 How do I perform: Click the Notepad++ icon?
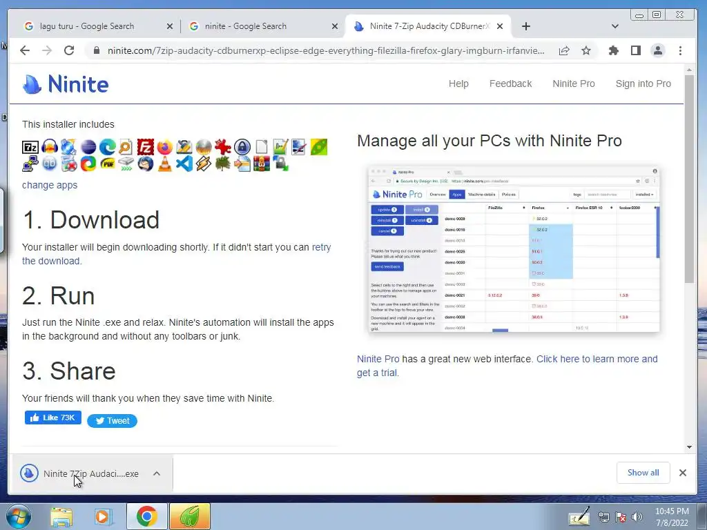click(280, 147)
